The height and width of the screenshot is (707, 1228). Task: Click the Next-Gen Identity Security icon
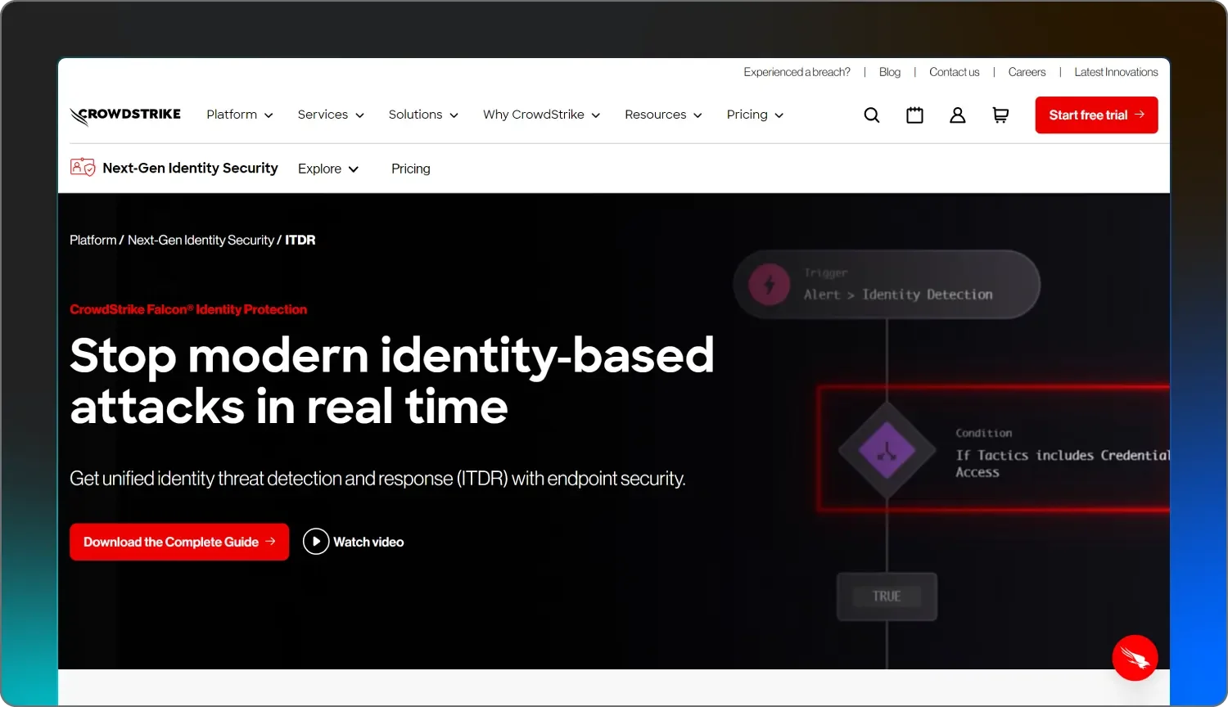[x=83, y=168]
